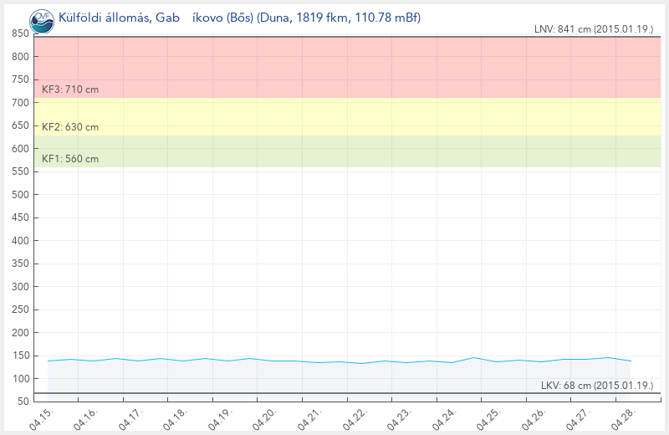This screenshot has height=435, width=669.
Task: Click the KF1: 560 cm threshold label
Action: 70,159
